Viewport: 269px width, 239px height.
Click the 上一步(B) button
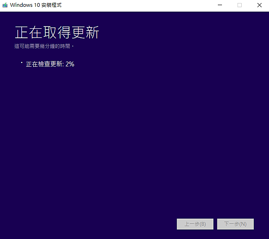tap(195, 224)
